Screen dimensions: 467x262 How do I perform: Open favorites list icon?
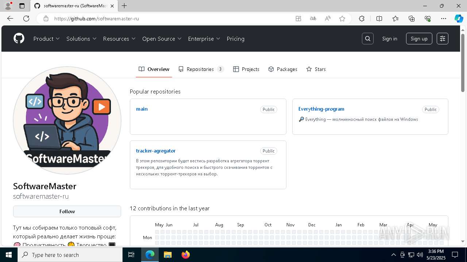point(395,19)
